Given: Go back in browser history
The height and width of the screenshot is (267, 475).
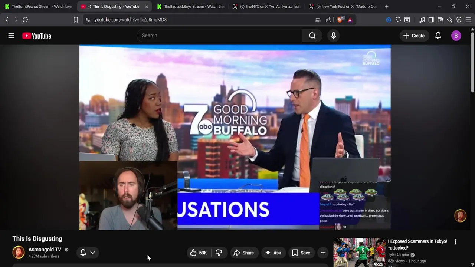Looking at the screenshot, I should (7, 20).
